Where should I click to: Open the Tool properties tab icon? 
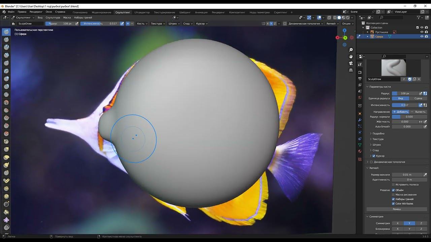click(360, 64)
